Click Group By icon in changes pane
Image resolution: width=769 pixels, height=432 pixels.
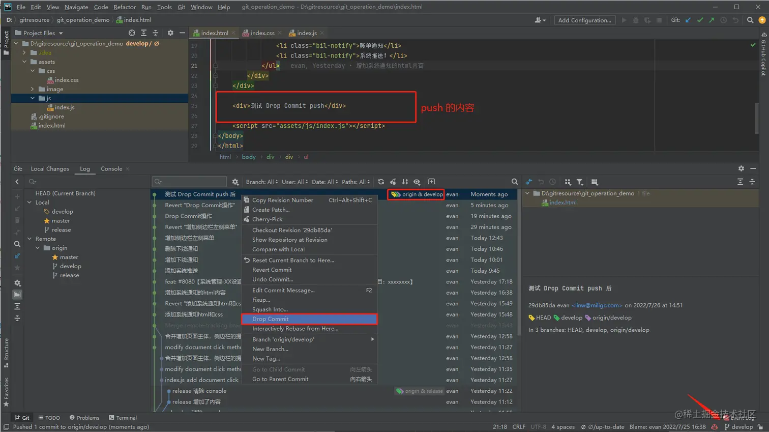click(x=568, y=182)
